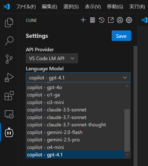This screenshot has height=166, width=148.
Task: Open the Remote Explorer view
Action: [9, 114]
